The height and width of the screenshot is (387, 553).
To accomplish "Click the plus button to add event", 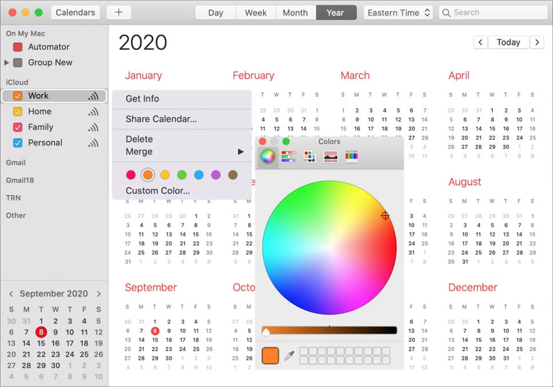I will coord(118,13).
